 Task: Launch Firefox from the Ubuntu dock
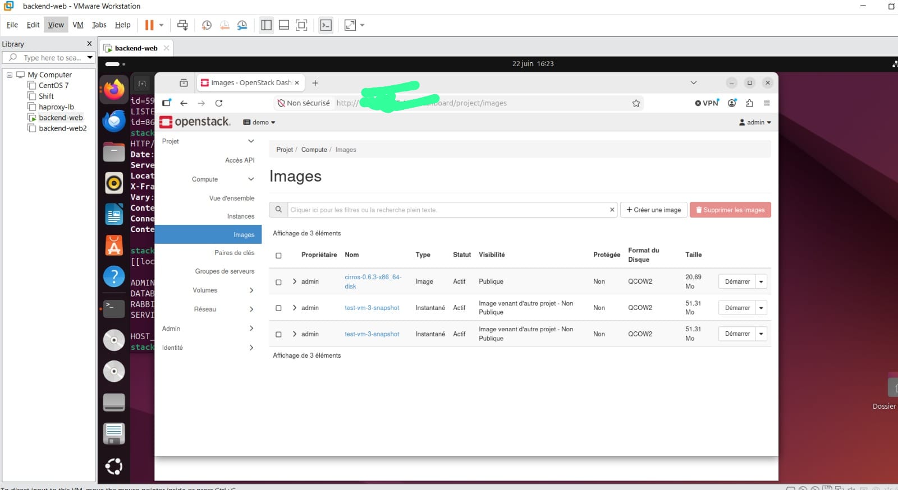coord(114,90)
